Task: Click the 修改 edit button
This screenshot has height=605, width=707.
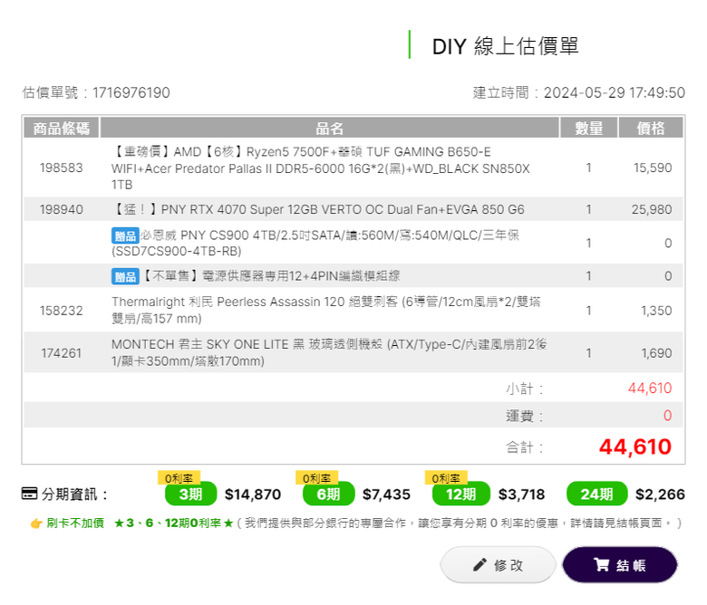Action: [x=498, y=564]
